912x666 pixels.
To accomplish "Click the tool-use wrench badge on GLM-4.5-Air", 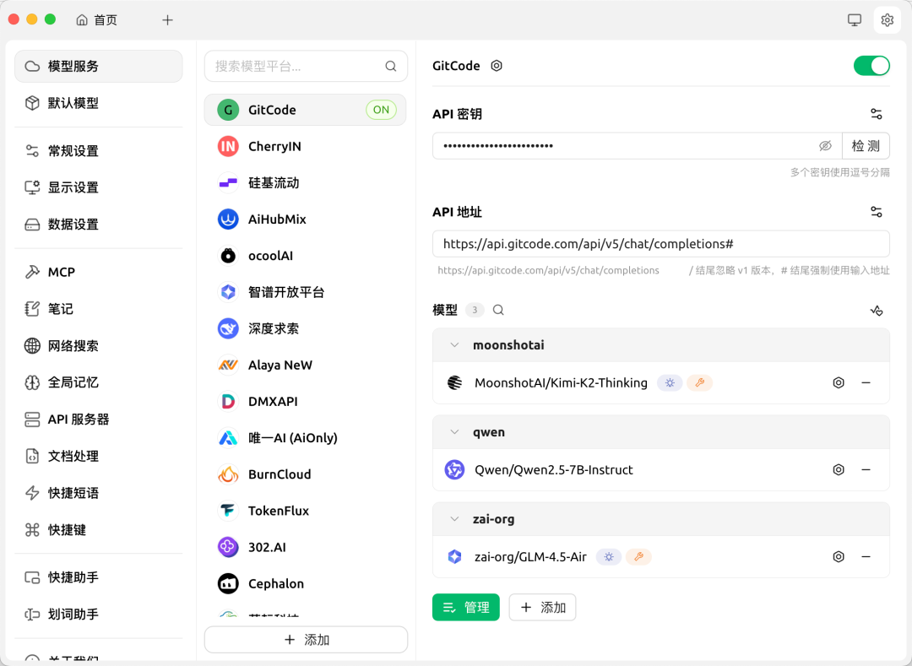I will click(638, 557).
